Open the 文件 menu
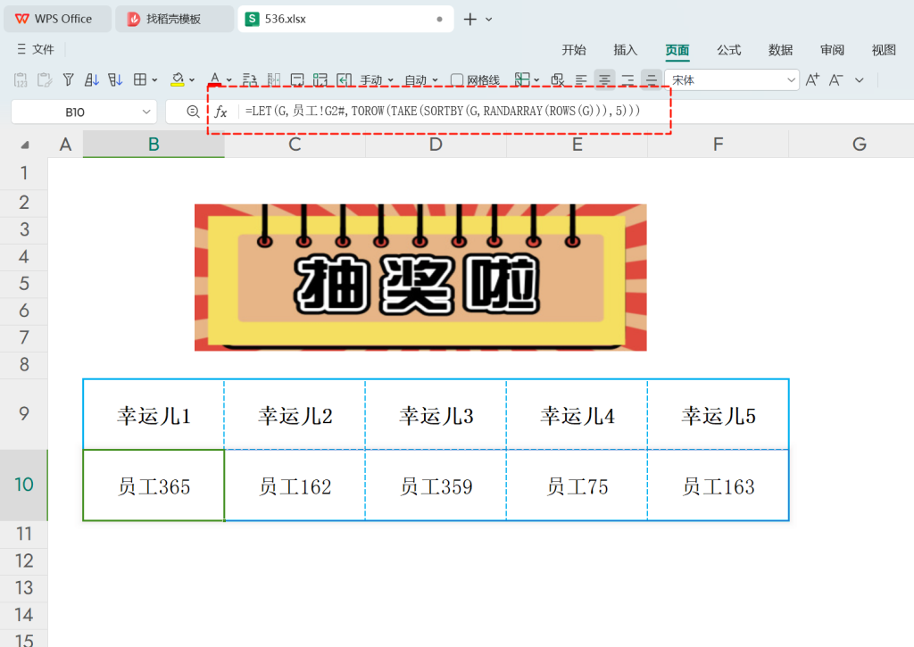Image resolution: width=914 pixels, height=647 pixels. 36,49
